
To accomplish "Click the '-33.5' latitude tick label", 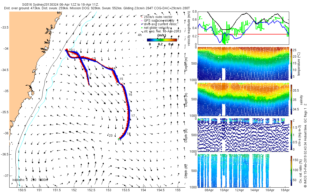I will (4, 28).
